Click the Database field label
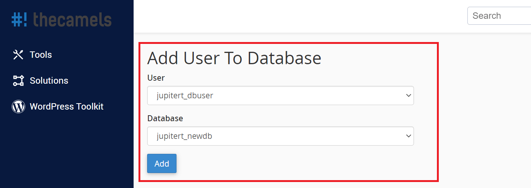531x188 pixels. click(x=165, y=118)
